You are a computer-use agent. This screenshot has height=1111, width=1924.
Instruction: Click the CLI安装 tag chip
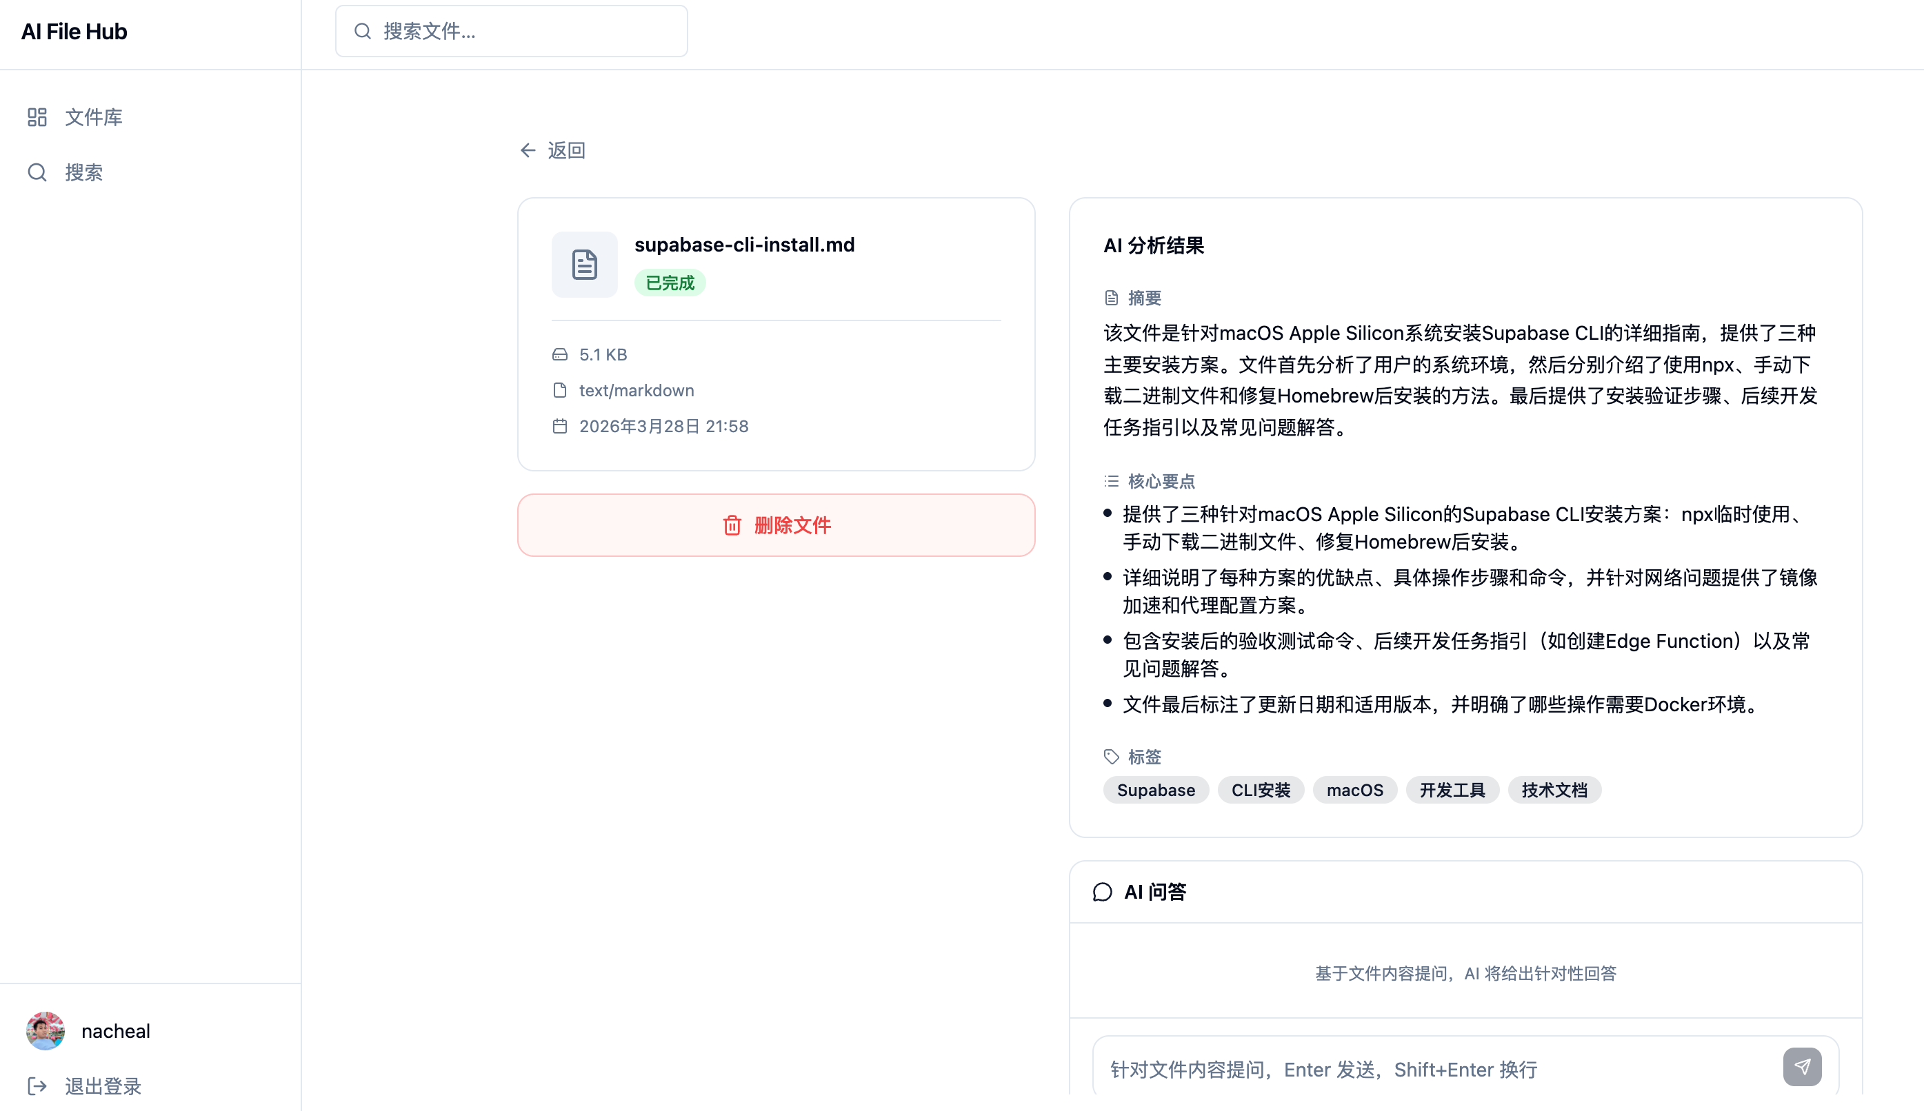click(1261, 791)
